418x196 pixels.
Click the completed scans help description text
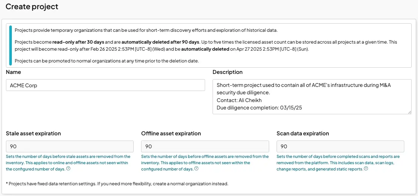[x=338, y=163]
